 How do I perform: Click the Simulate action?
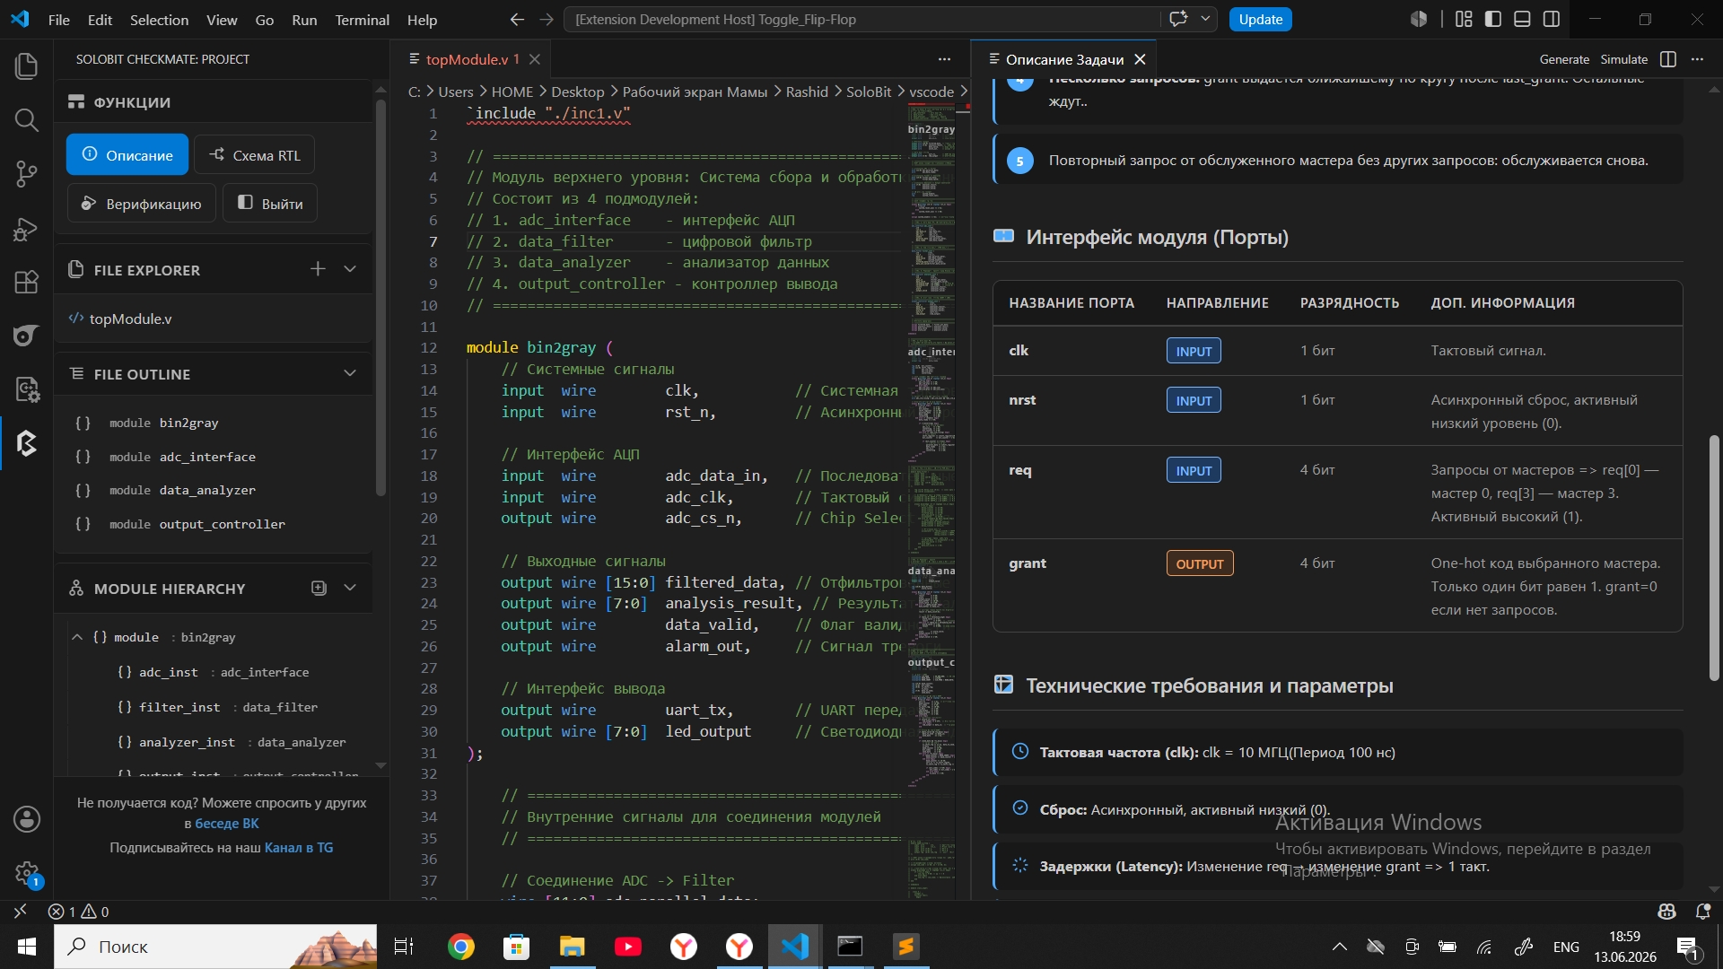coord(1624,59)
